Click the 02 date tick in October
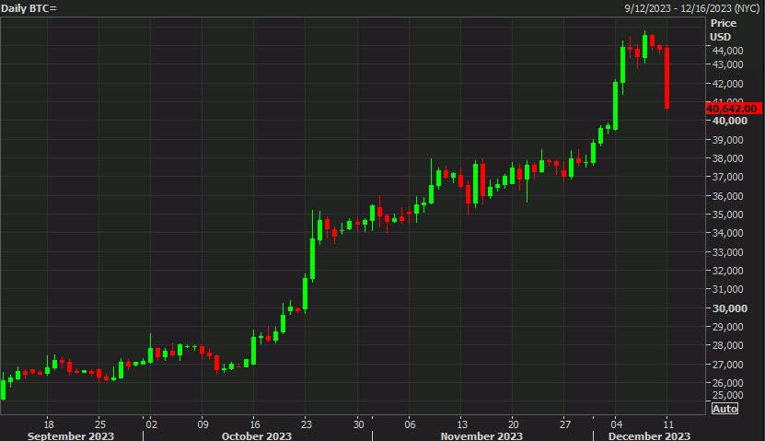This screenshot has width=765, height=441. pyautogui.click(x=152, y=424)
